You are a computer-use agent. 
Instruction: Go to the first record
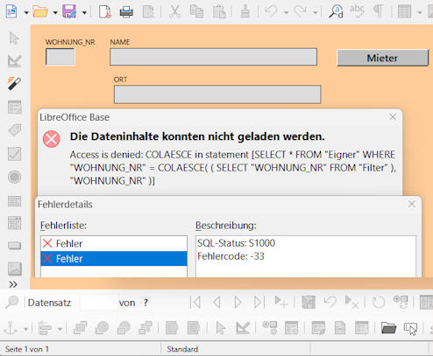195,302
